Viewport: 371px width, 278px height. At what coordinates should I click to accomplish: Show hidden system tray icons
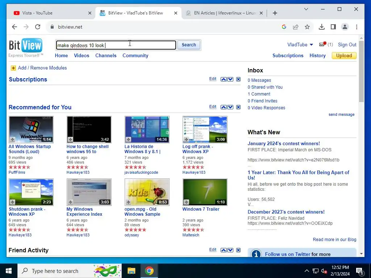pos(307,271)
